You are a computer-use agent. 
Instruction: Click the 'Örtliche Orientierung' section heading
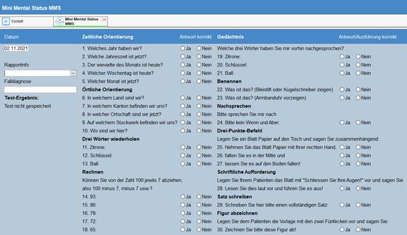click(107, 89)
